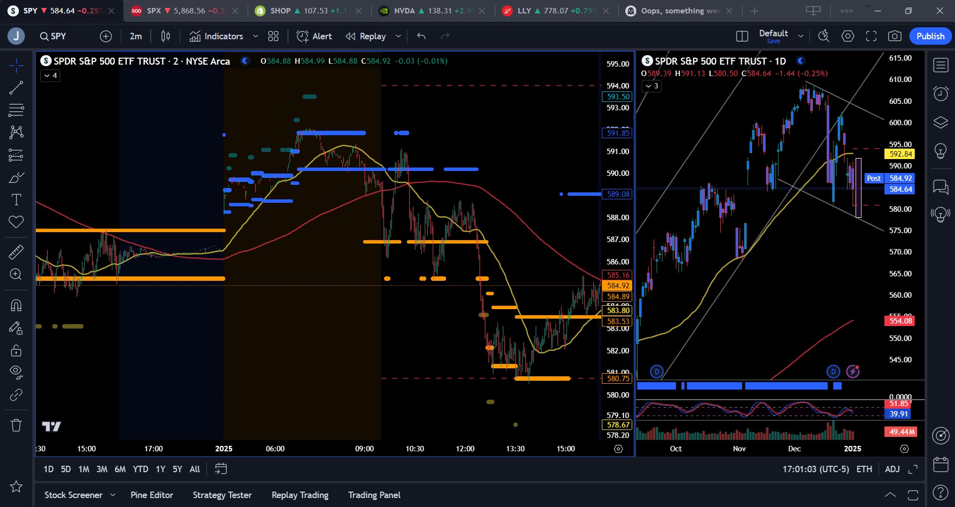Image resolution: width=955 pixels, height=507 pixels.
Task: Expand the favorite indicators dropdown arrow
Action: coord(256,36)
